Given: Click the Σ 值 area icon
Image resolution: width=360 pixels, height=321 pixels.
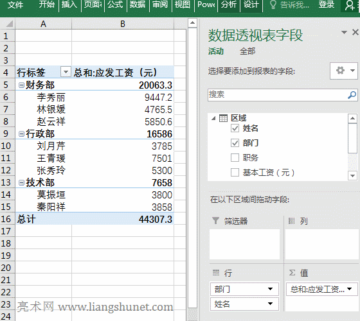Looking at the screenshot, I should point(292,273).
